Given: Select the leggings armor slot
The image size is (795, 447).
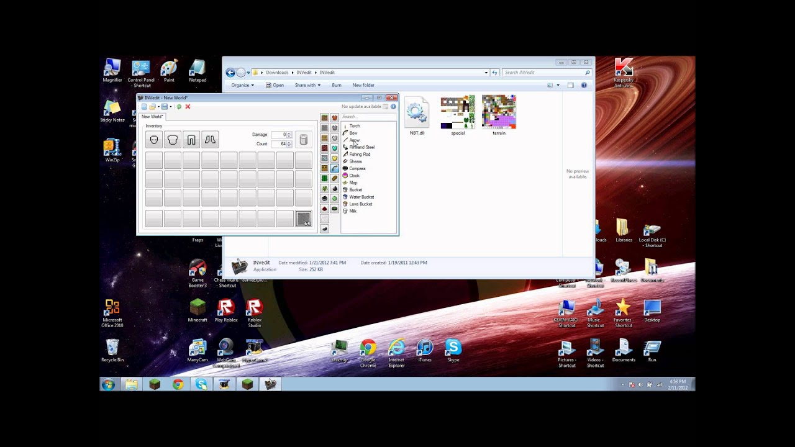Looking at the screenshot, I should click(x=191, y=140).
